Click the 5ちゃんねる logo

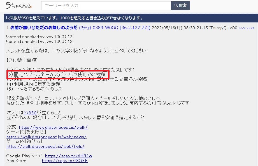pos(19,6)
